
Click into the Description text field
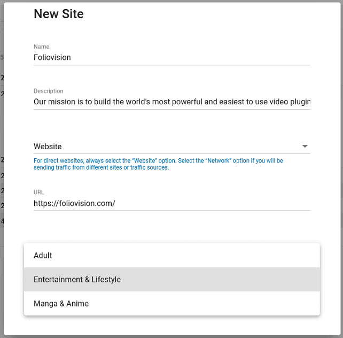point(171,102)
